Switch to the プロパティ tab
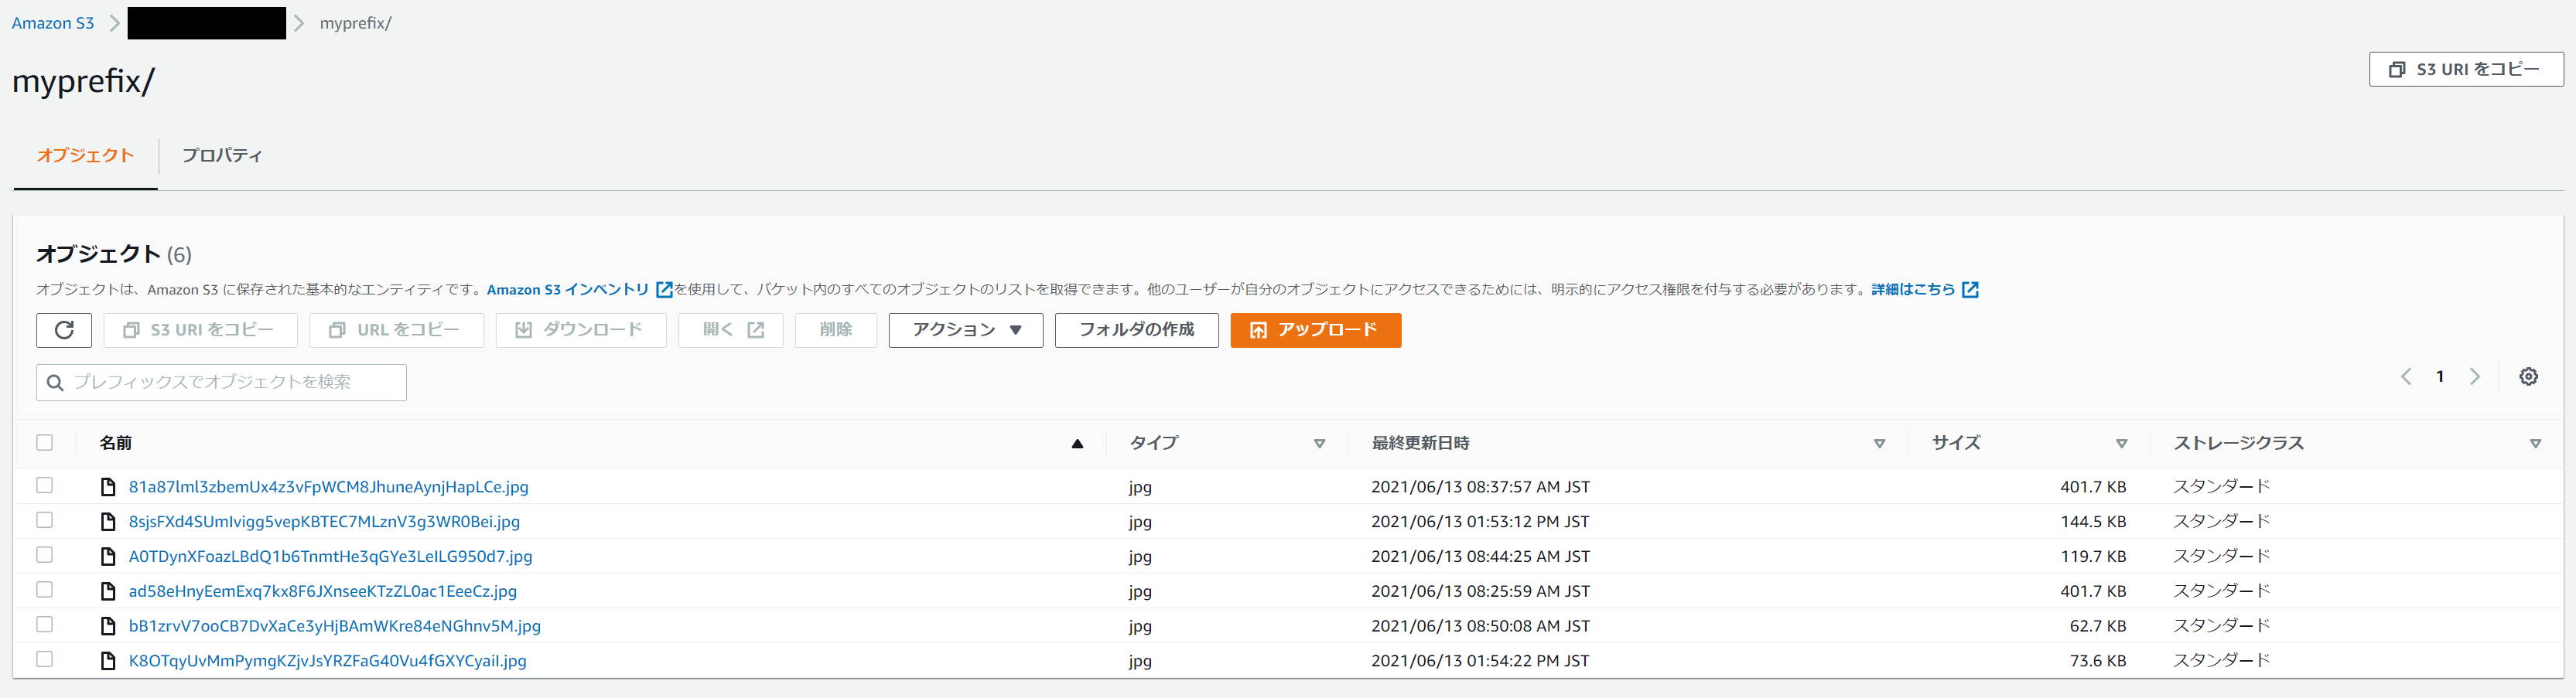This screenshot has height=698, width=2576. [x=222, y=156]
